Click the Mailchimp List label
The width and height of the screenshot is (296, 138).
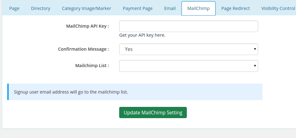tap(92, 66)
